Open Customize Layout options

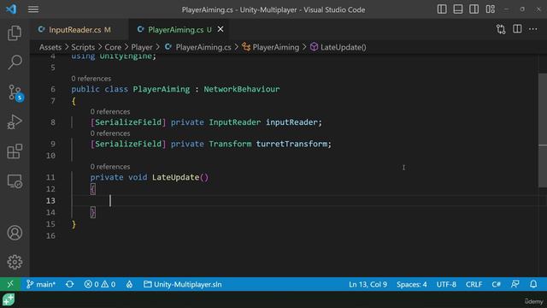point(490,9)
